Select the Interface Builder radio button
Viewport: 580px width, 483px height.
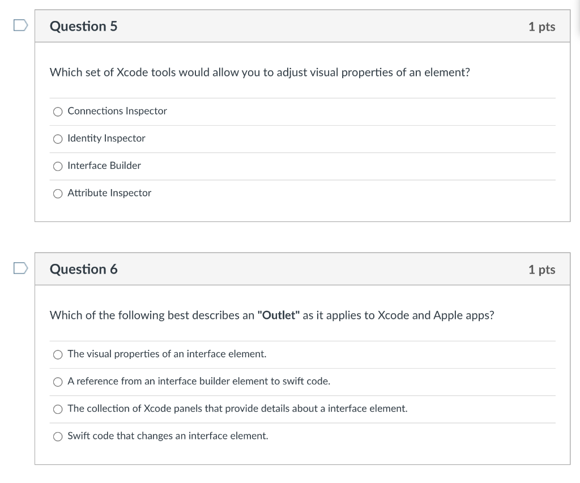pyautogui.click(x=58, y=166)
